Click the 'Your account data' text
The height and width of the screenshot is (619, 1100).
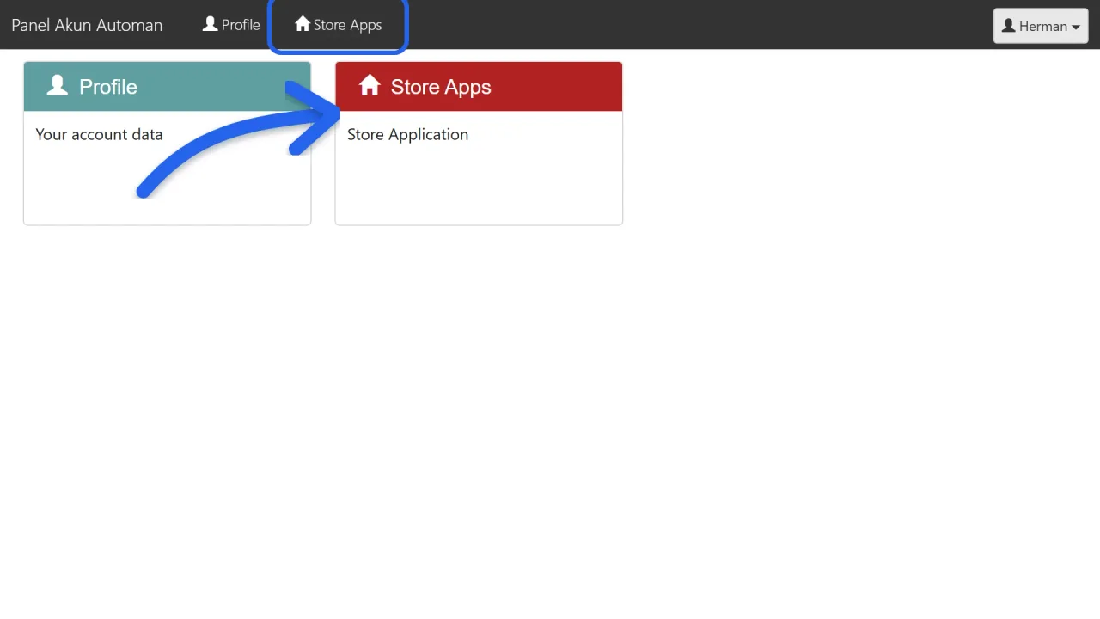(99, 134)
